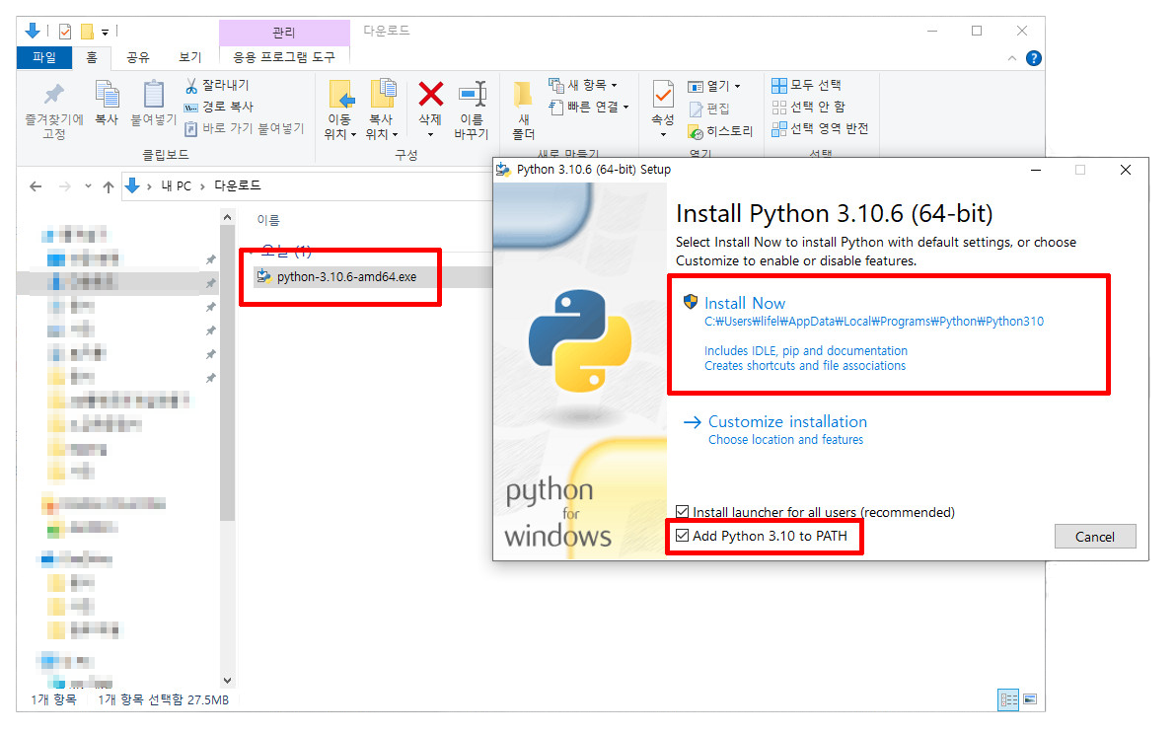Open Customize Quick Access Toolbar dropdown
1176x733 pixels.
click(105, 32)
